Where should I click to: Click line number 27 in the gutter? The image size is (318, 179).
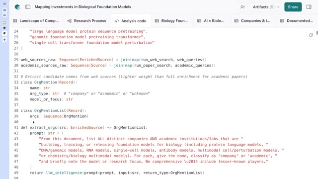pos(16,48)
